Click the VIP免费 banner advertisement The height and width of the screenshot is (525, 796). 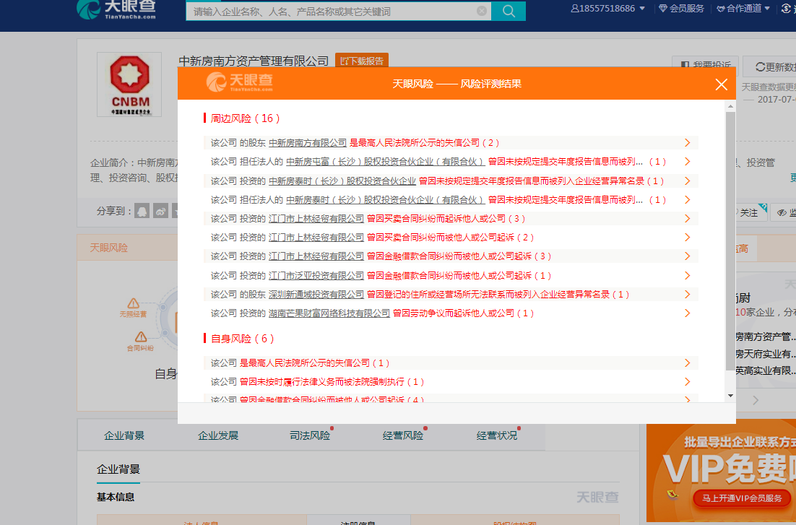[x=721, y=471]
